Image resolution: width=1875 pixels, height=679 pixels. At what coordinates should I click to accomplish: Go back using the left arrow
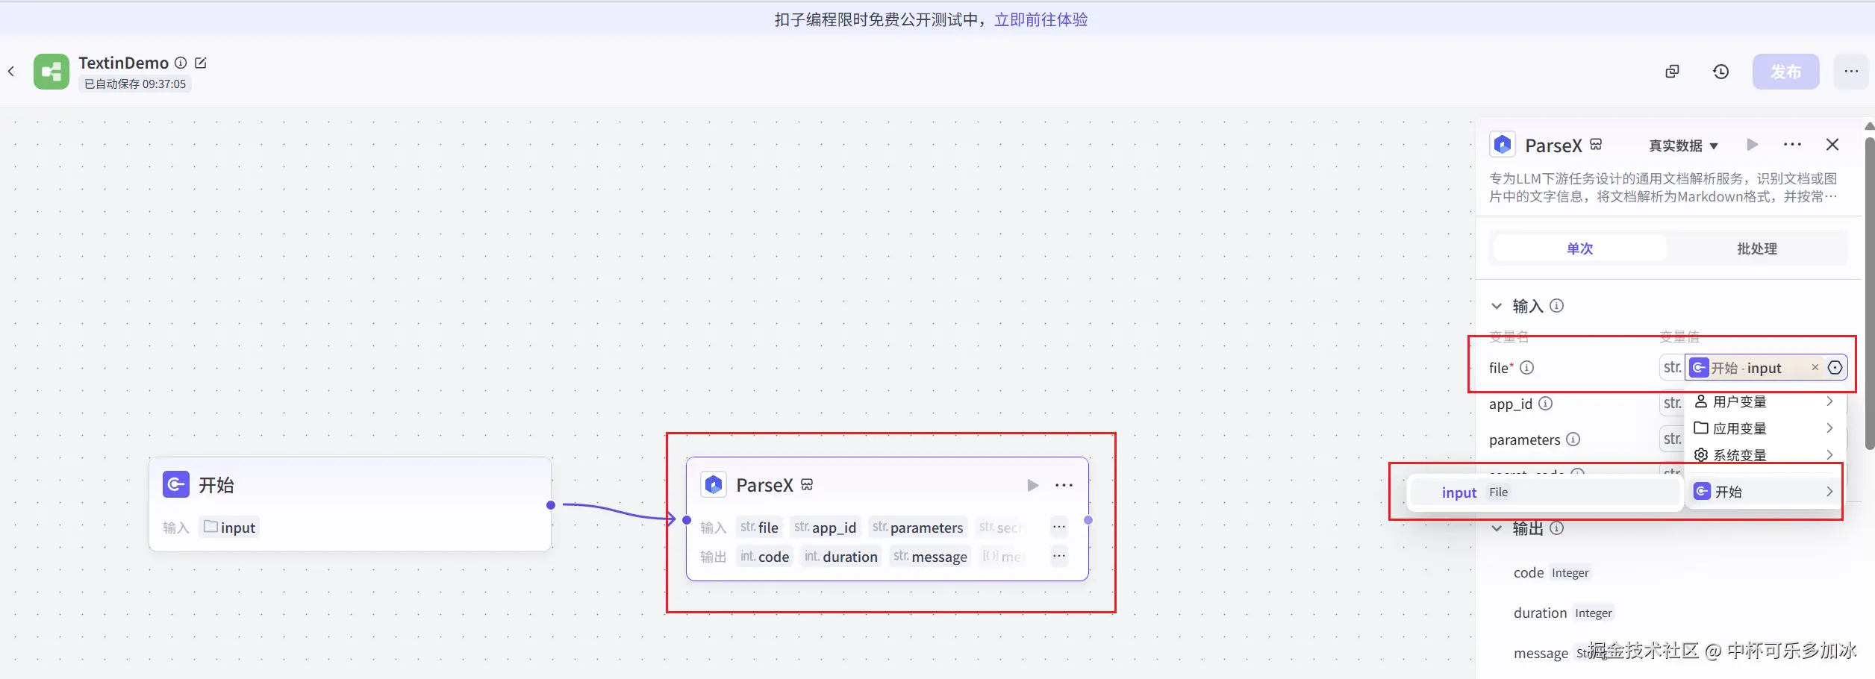[11, 72]
